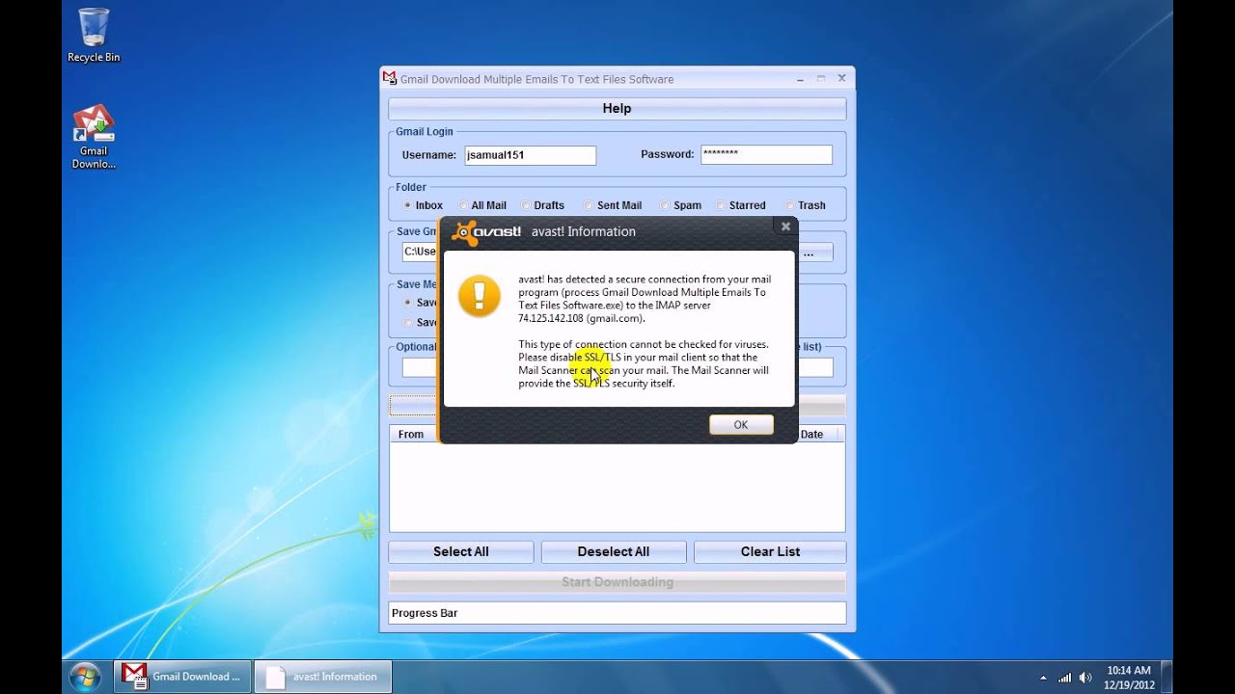Open the browse "..." button for save folder
The height and width of the screenshot is (694, 1235).
(x=809, y=253)
